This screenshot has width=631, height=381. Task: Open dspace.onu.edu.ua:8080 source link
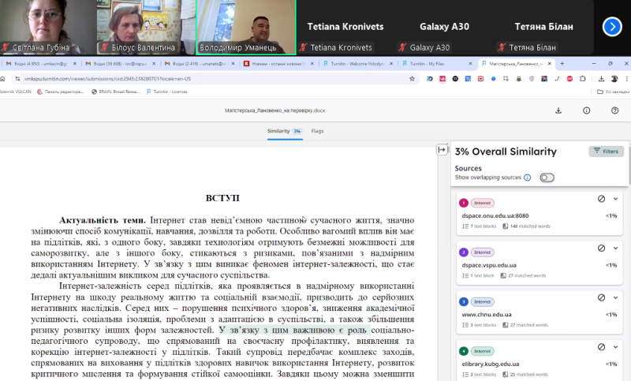click(495, 215)
